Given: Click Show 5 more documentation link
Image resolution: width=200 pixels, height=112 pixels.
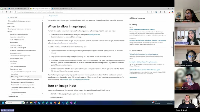Looking at the screenshot, I should click(133, 78).
